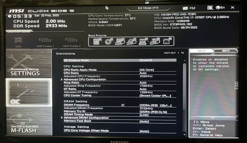Click the clock time 05:33
247x143 pixels.
click(x=22, y=16)
